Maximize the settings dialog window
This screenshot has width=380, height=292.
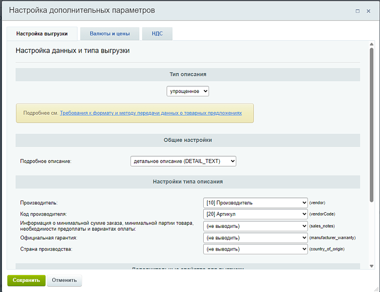pyautogui.click(x=358, y=11)
